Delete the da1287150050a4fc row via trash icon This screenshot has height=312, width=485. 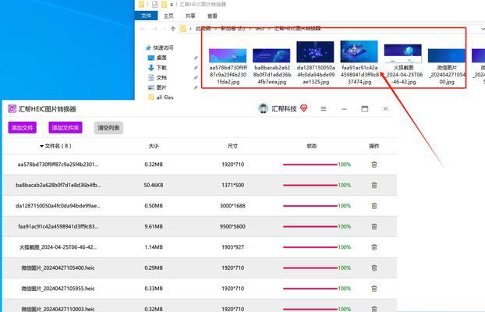coord(374,206)
